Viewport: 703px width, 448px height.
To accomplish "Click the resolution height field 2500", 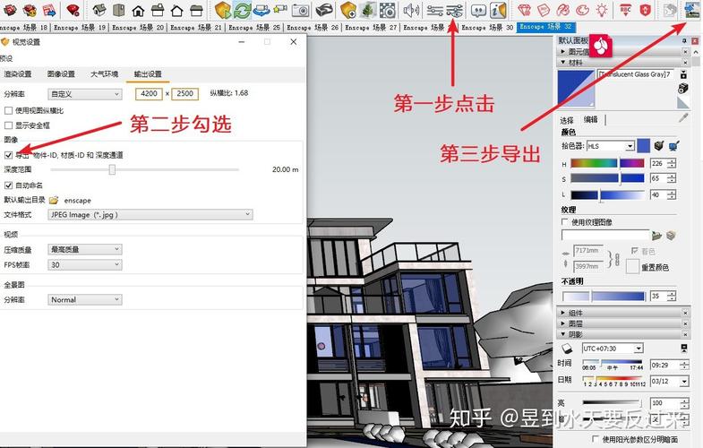I will pos(184,94).
